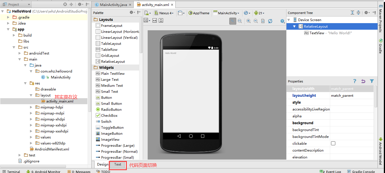
Task: Toggle zoom-to-fit screen button
Action: (x=233, y=21)
